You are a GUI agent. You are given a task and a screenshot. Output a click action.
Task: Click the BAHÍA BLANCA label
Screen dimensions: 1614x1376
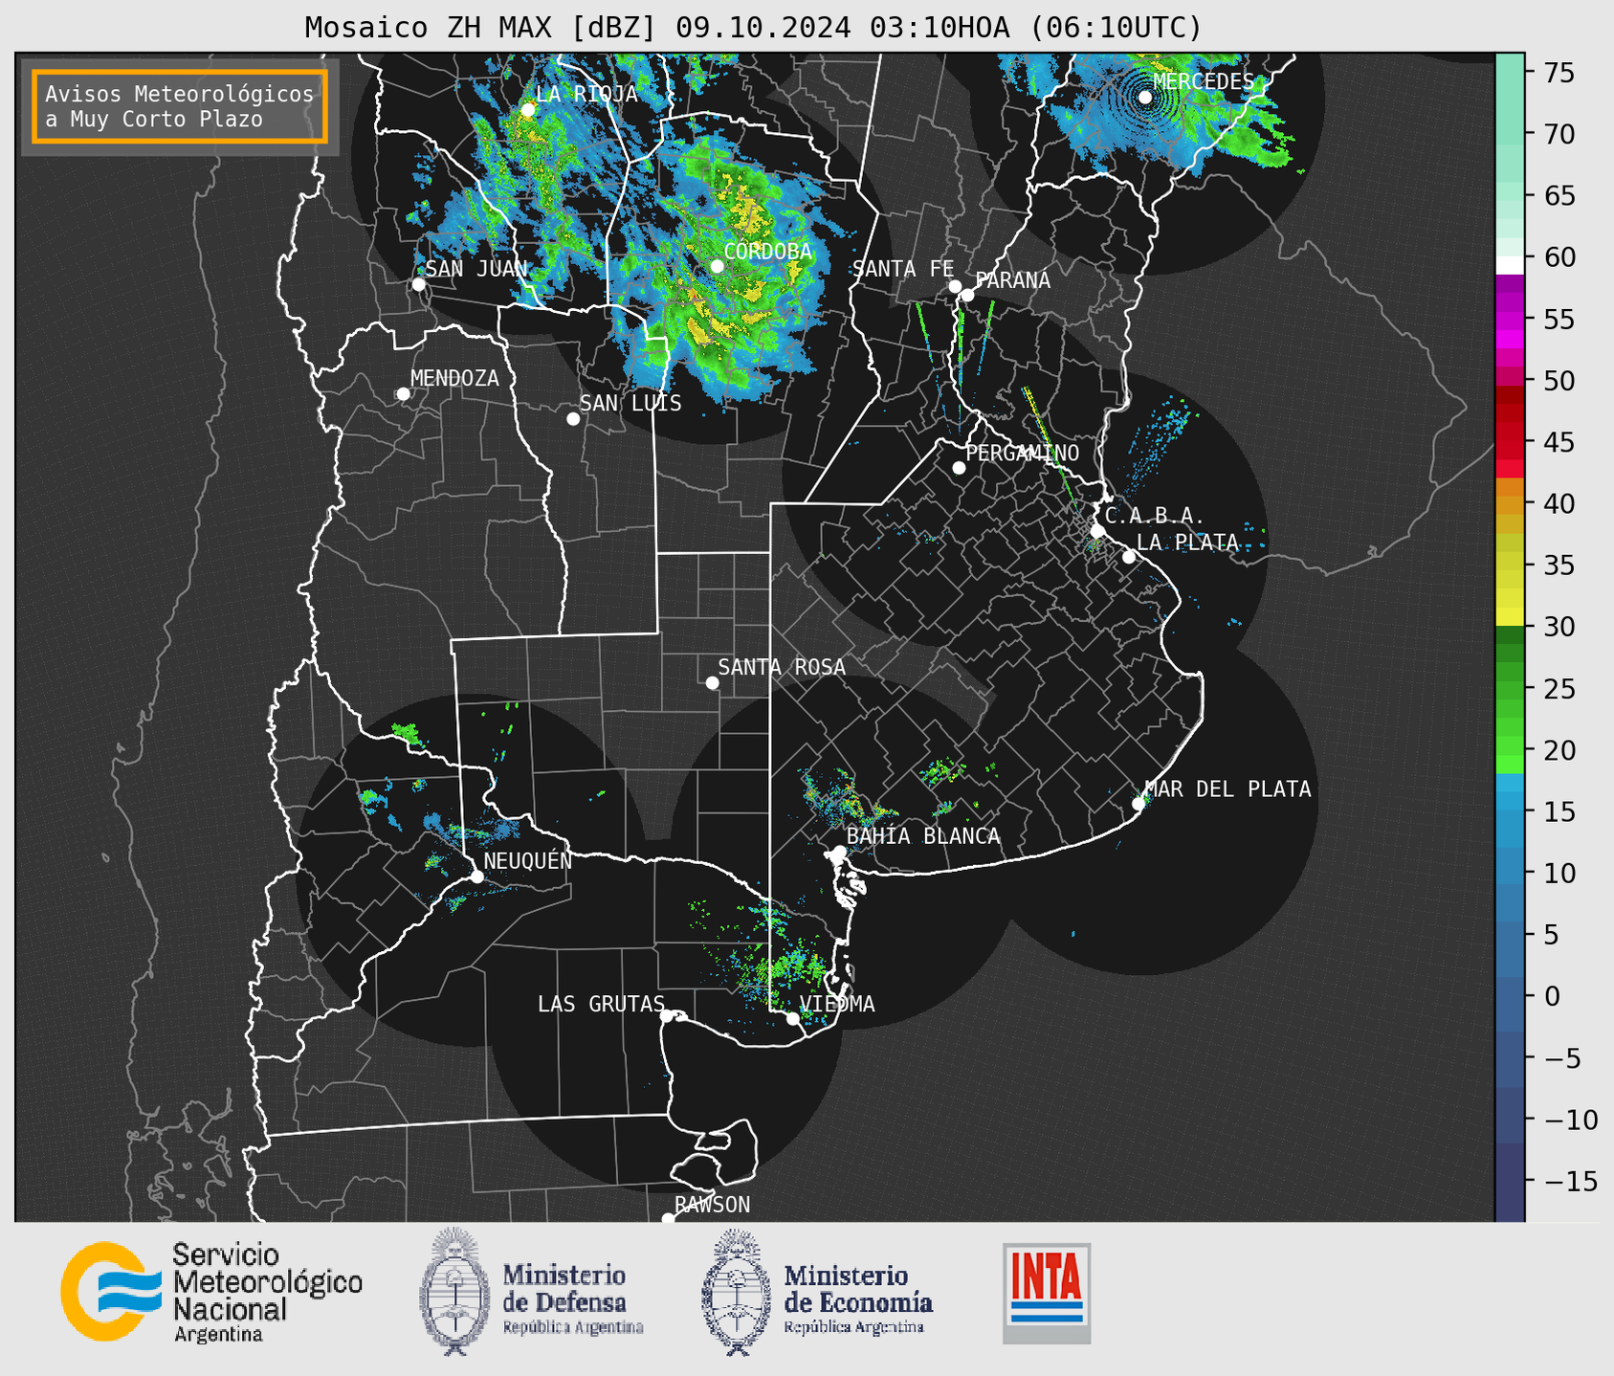click(x=923, y=835)
